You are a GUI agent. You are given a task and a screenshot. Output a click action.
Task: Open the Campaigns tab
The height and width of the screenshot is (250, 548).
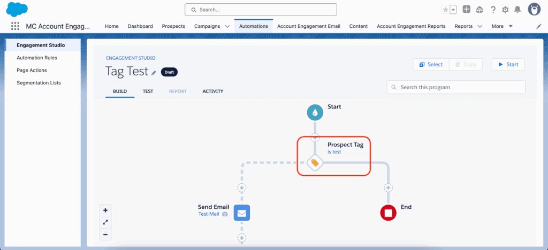click(207, 26)
